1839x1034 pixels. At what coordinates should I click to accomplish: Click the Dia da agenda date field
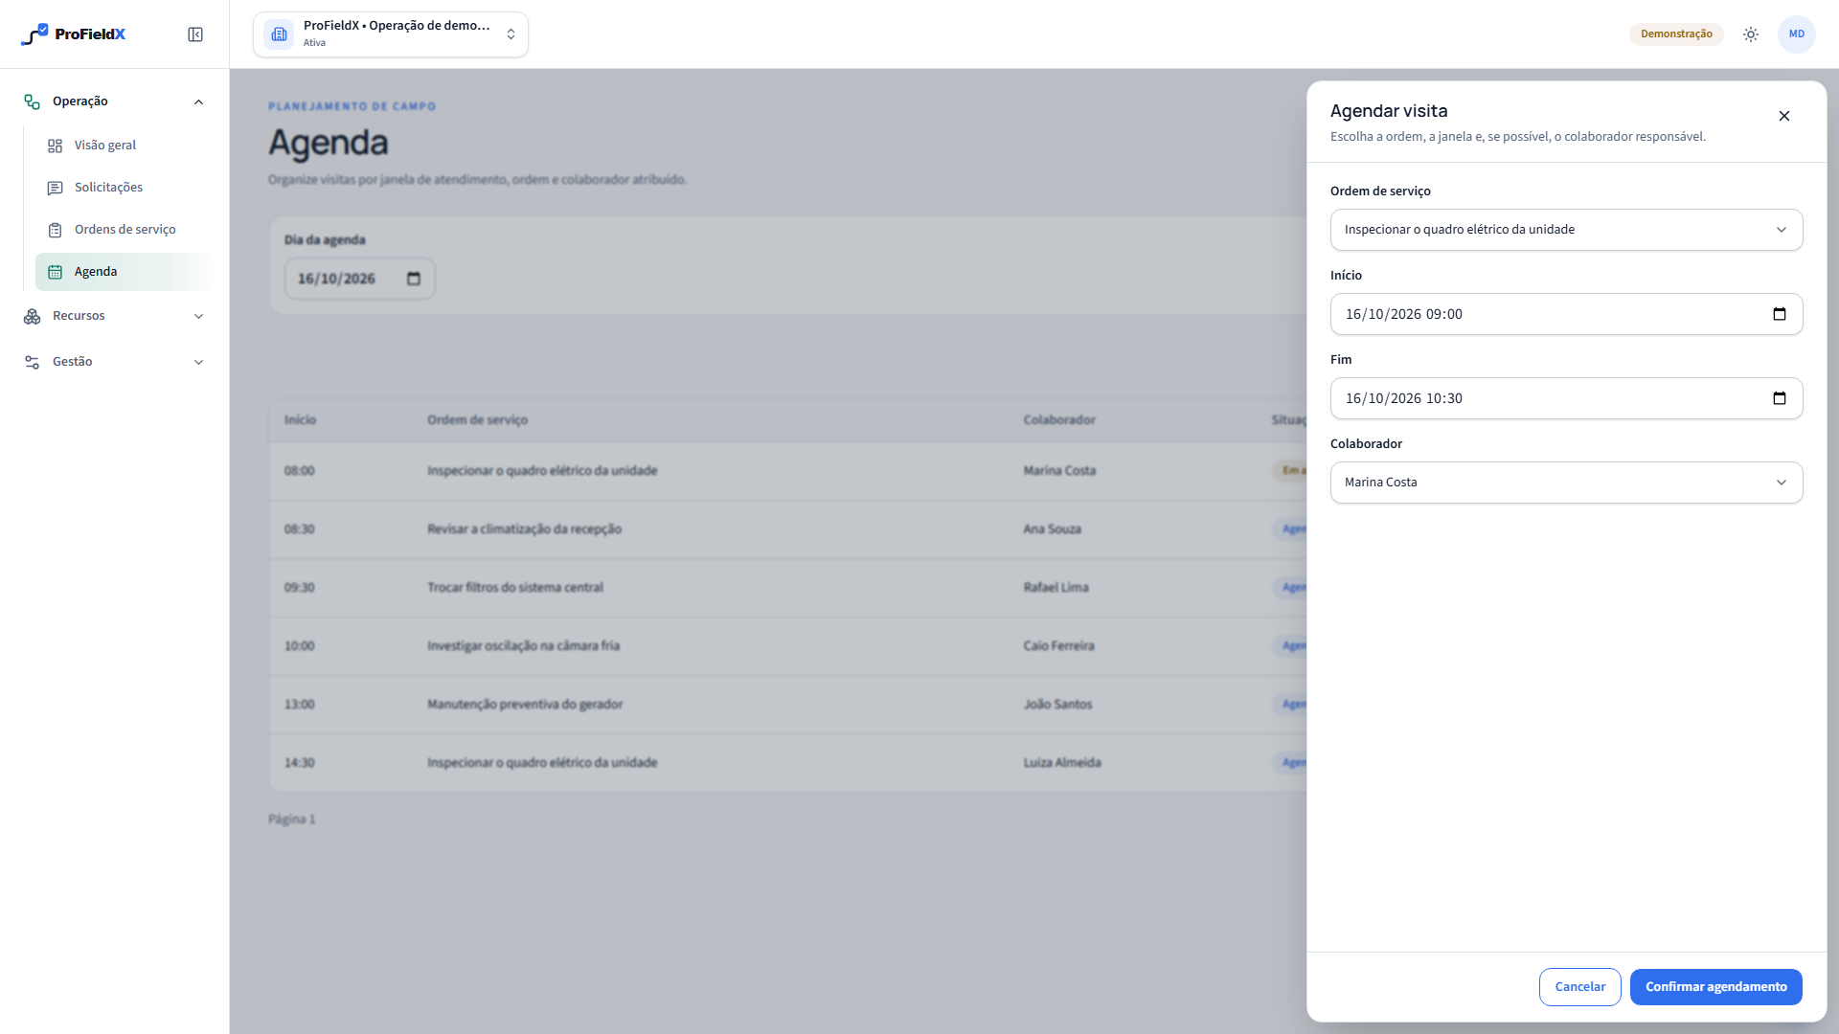[359, 279]
